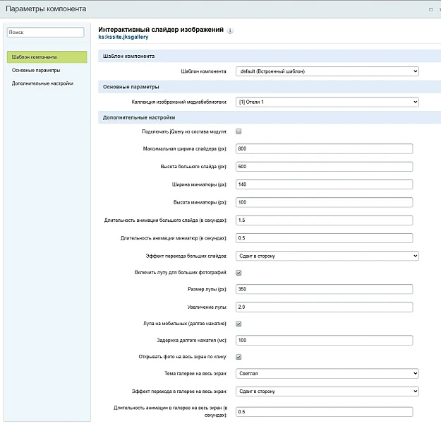Open big slides transition effect dropdown
Image resolution: width=441 pixels, height=424 pixels.
pos(327,256)
